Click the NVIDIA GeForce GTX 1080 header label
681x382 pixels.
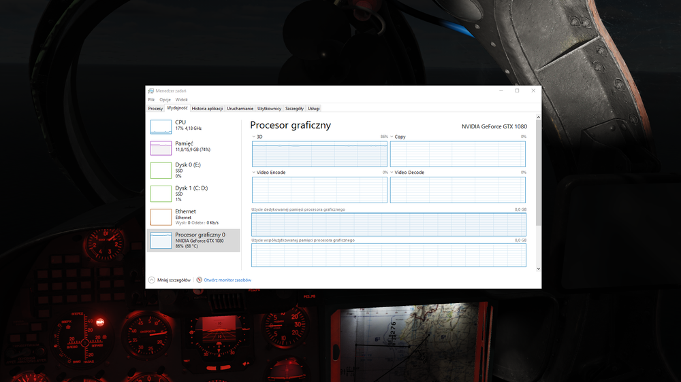point(494,126)
